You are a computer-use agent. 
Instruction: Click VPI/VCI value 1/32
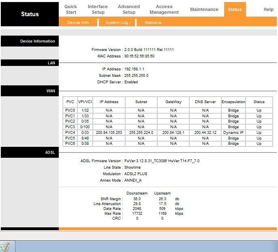(x=85, y=110)
